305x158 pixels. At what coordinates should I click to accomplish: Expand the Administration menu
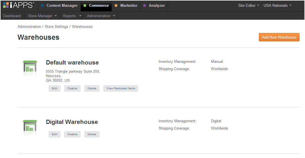coord(101,16)
